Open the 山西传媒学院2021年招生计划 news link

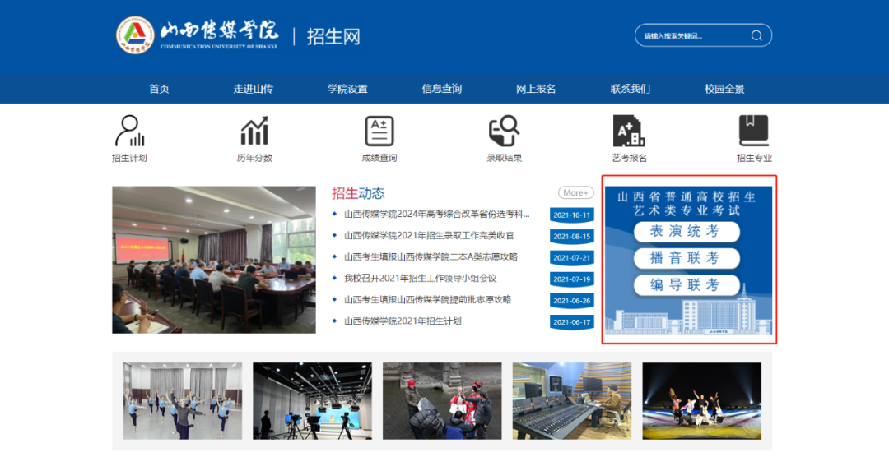[403, 321]
